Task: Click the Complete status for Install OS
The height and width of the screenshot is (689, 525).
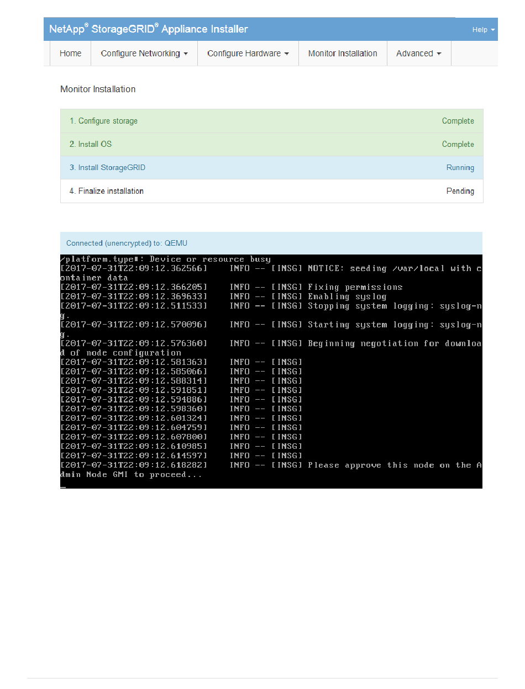Action: tap(458, 144)
